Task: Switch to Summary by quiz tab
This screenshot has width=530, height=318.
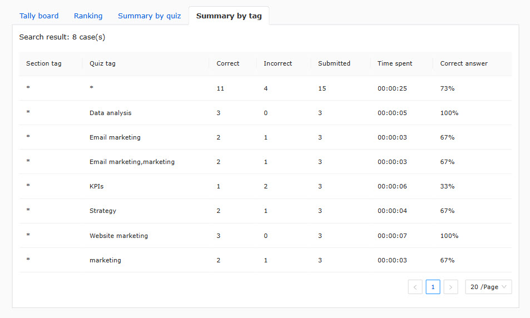Action: (x=150, y=16)
